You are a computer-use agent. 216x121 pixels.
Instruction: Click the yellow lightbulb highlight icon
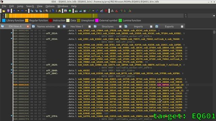pos(59,11)
